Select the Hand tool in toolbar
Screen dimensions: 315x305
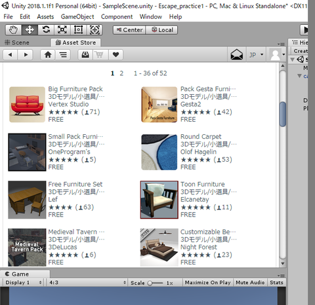coord(13,30)
